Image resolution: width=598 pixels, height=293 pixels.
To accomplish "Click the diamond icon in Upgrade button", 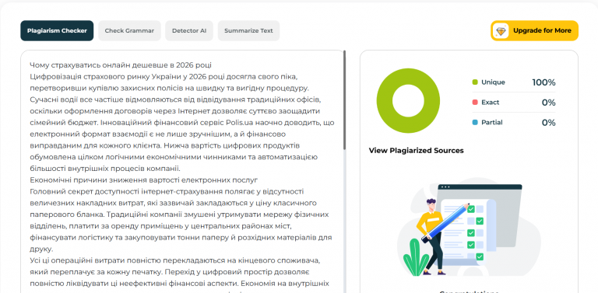I will (x=501, y=31).
